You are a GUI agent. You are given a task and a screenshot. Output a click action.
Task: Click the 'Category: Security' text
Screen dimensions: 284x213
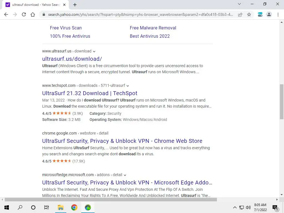coord(105,113)
